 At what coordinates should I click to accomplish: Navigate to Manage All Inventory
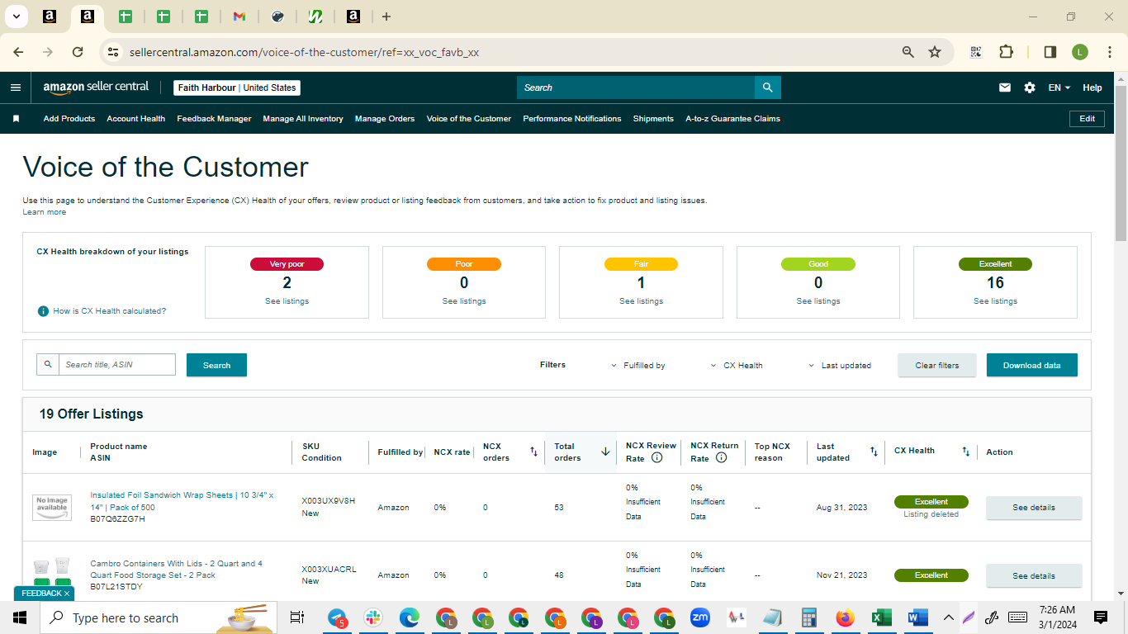click(x=303, y=119)
